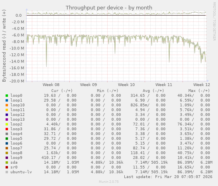This screenshot has height=186, width=218.
Task: Click the Week 08 axis label
Action: click(x=51, y=85)
